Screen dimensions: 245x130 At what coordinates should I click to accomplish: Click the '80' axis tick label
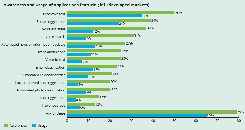click(x=239, y=121)
